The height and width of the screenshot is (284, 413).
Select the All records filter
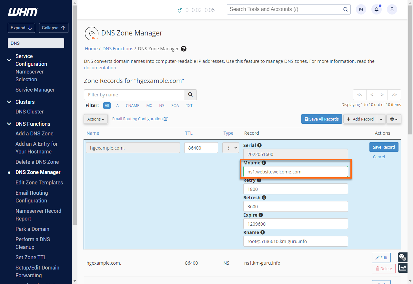tap(107, 105)
